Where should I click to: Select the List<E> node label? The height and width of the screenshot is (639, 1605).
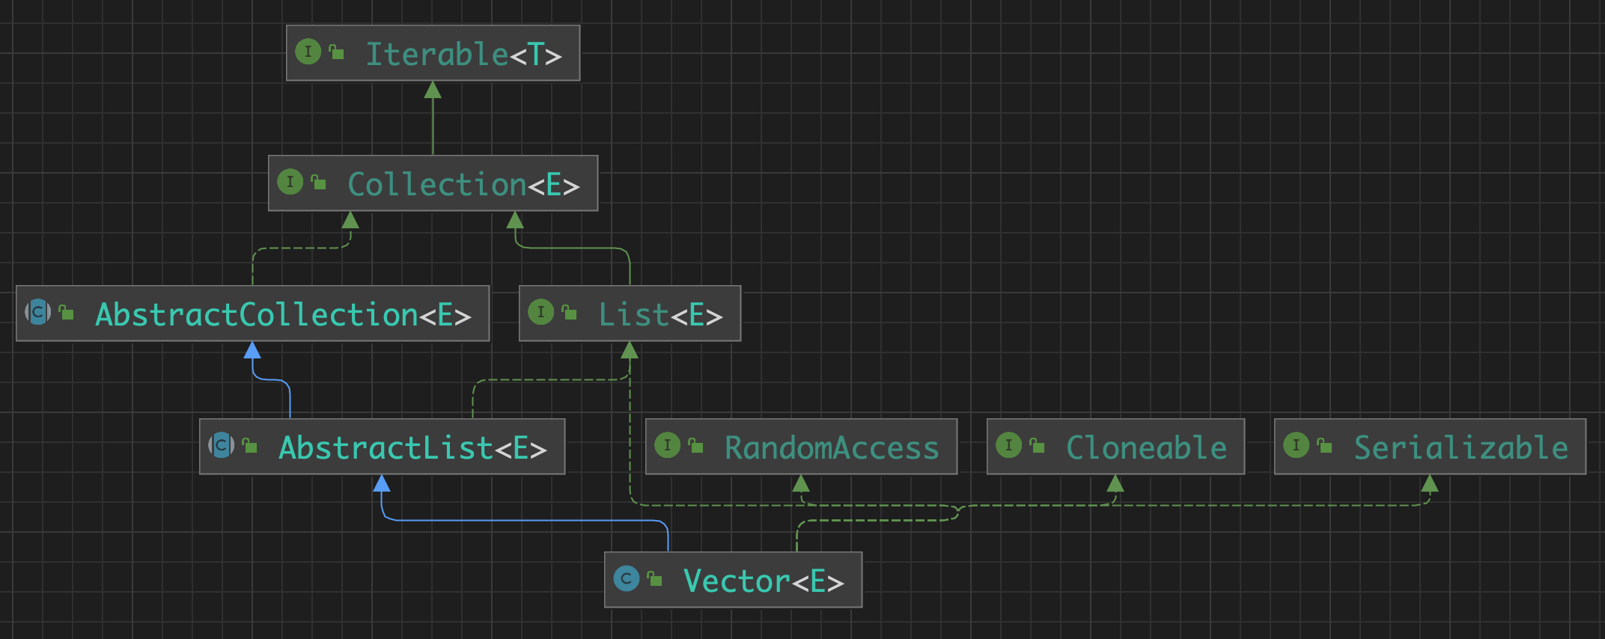[x=660, y=314]
